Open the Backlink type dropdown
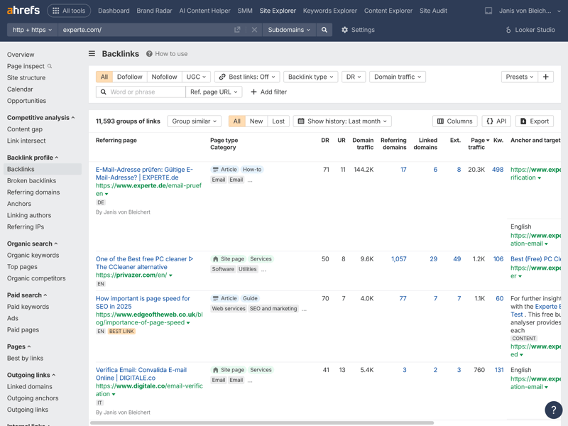Viewport: 568px width, 426px height. click(310, 77)
